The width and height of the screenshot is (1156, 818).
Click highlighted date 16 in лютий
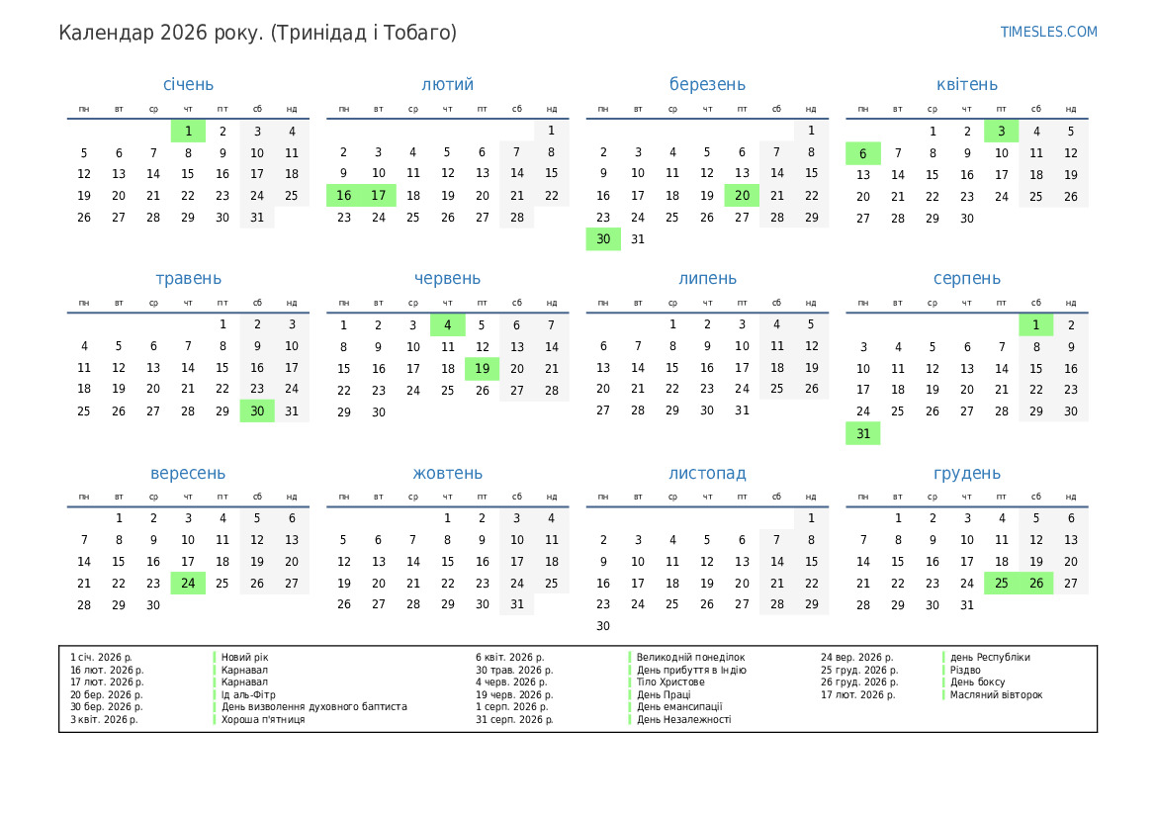[344, 196]
